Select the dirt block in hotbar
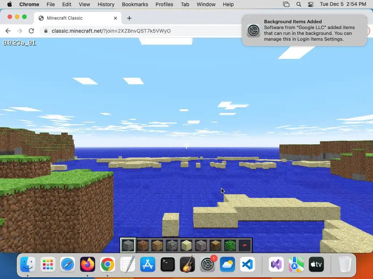 tap(143, 245)
